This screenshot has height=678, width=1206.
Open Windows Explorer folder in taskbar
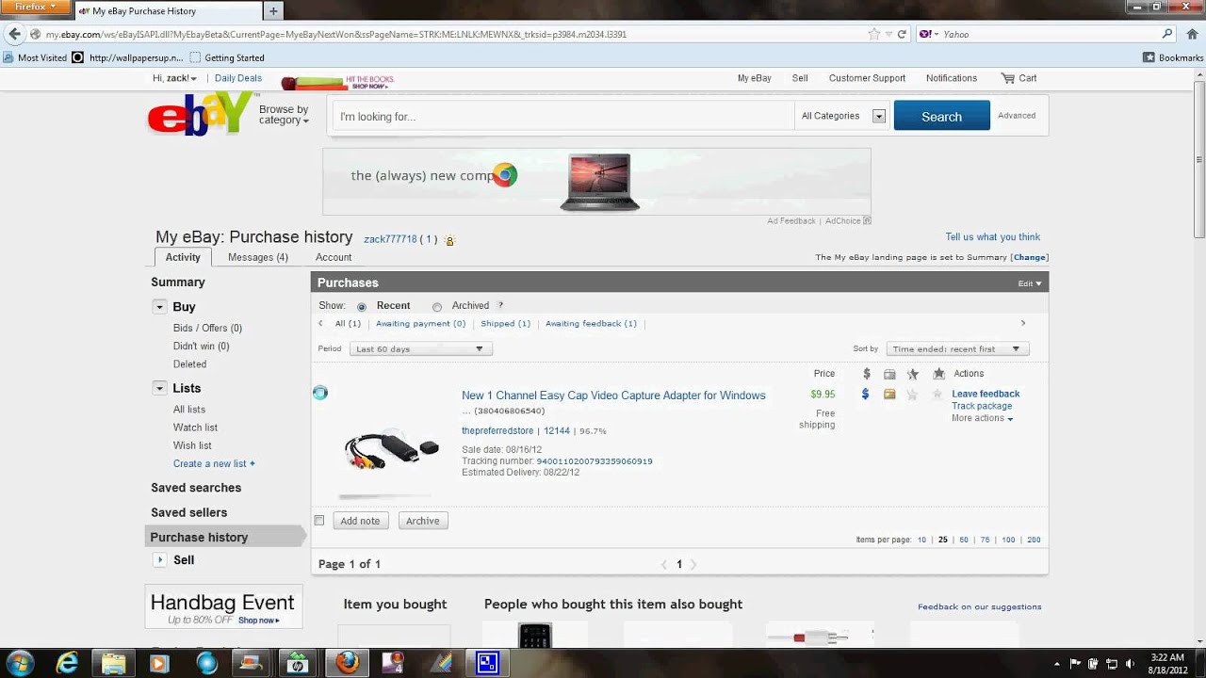point(113,663)
